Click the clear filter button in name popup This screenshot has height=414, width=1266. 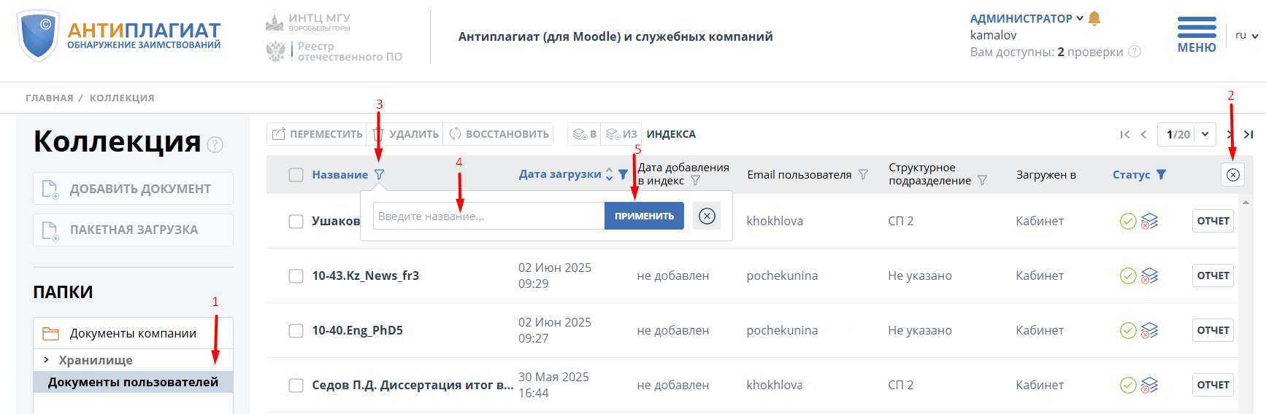click(x=706, y=216)
